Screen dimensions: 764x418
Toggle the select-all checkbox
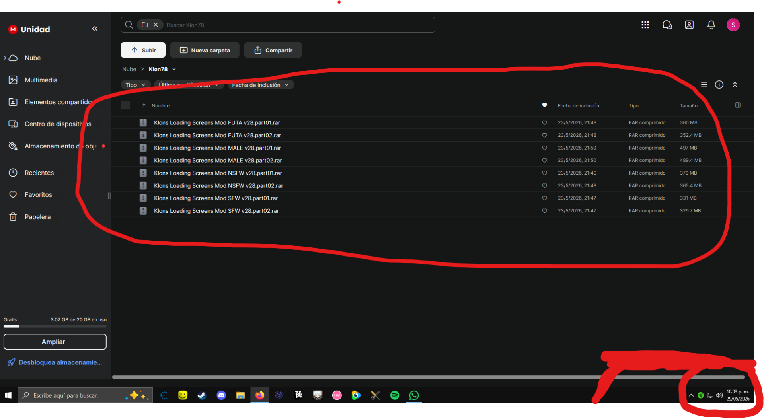click(x=125, y=105)
